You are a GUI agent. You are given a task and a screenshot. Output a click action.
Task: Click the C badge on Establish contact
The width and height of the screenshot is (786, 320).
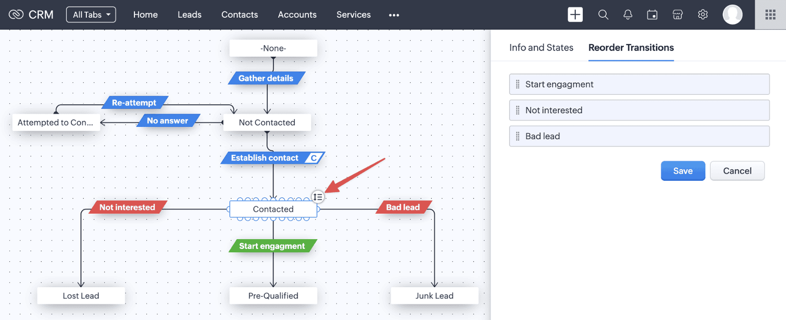pos(313,158)
